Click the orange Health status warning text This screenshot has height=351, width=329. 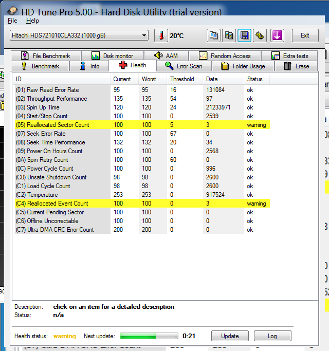(x=64, y=336)
